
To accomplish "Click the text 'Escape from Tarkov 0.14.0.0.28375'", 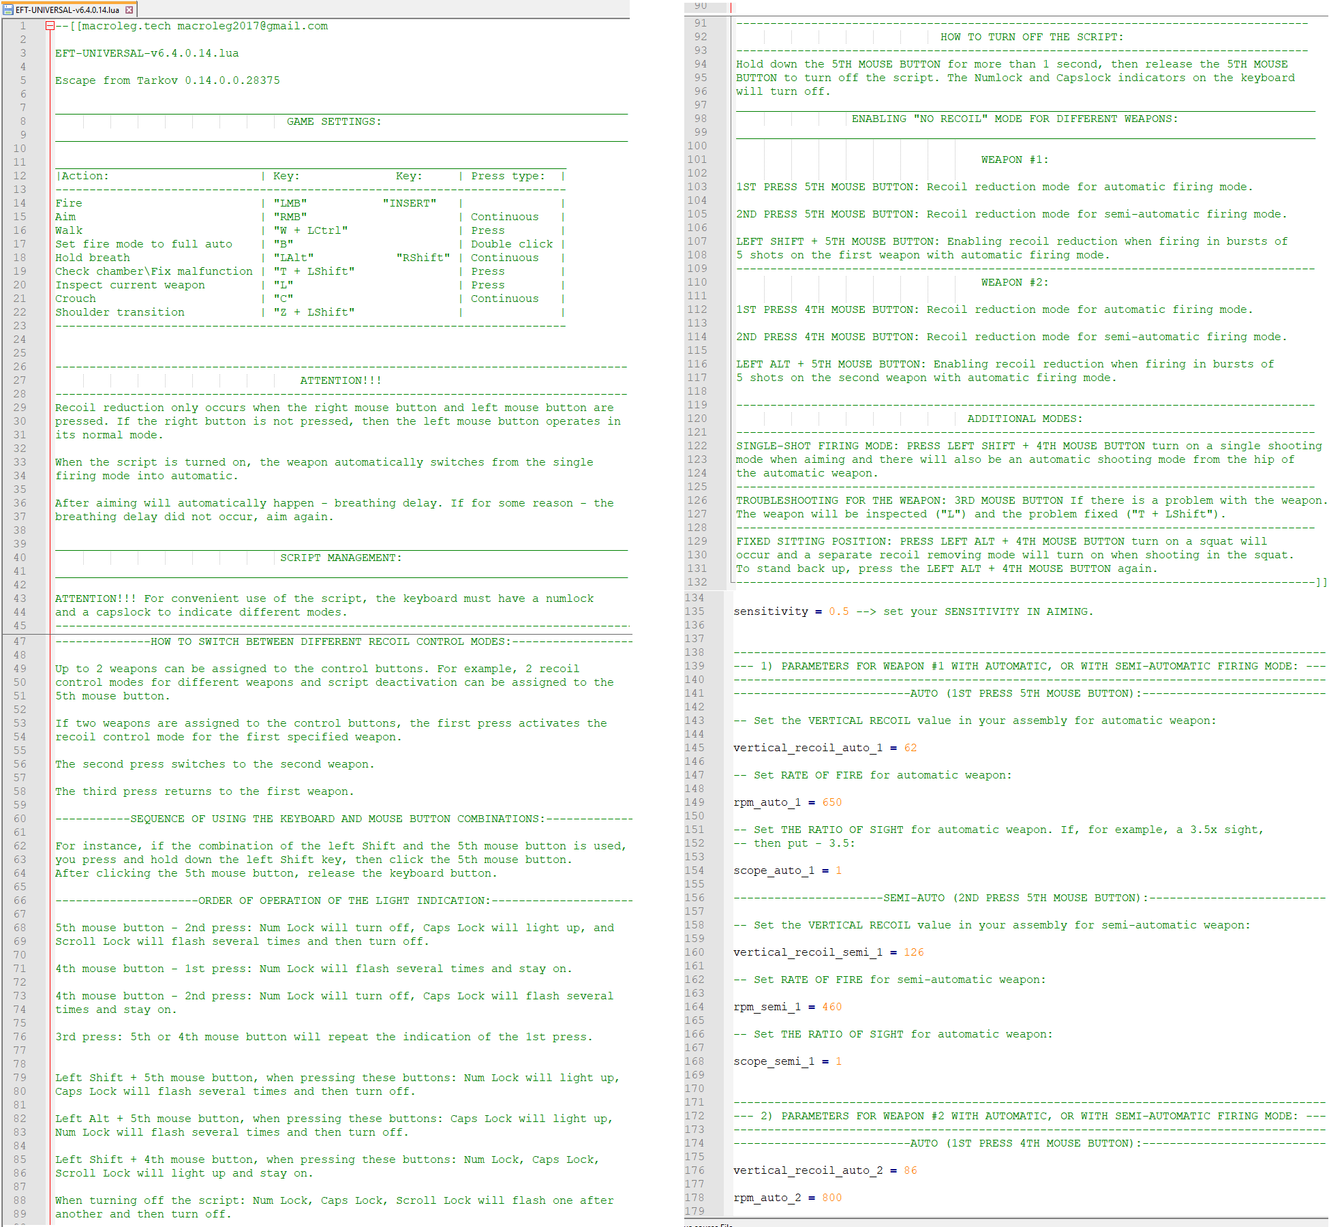I will pyautogui.click(x=167, y=80).
